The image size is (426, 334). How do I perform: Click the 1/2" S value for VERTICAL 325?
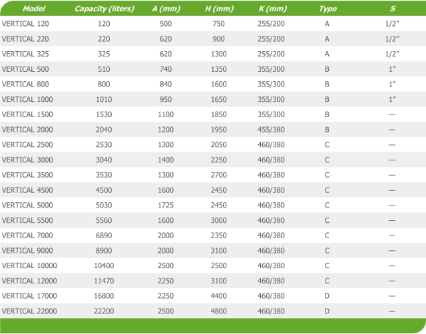click(392, 54)
